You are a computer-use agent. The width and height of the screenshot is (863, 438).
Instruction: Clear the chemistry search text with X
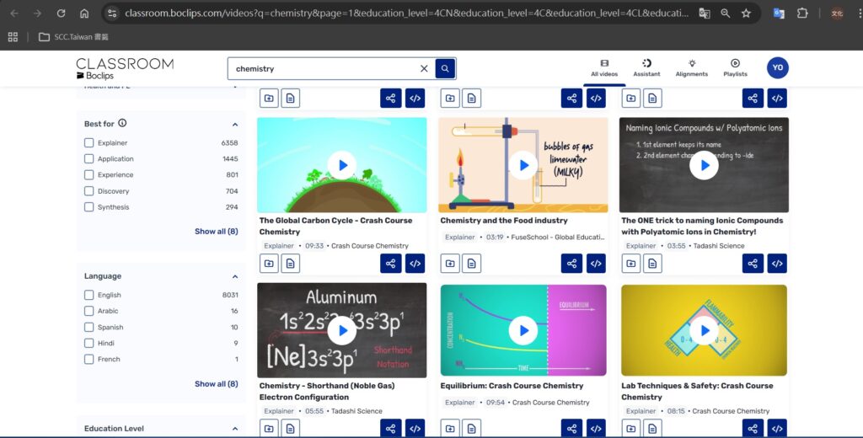pos(424,68)
